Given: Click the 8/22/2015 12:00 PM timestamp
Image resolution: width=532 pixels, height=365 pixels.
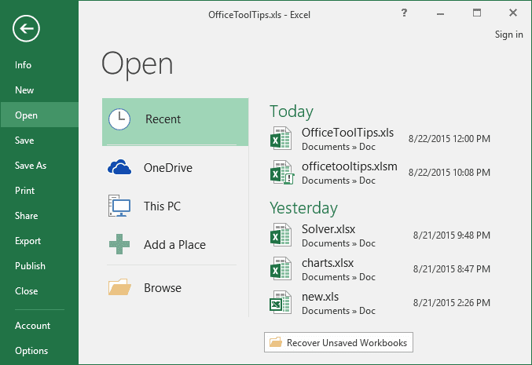Looking at the screenshot, I should pos(449,139).
